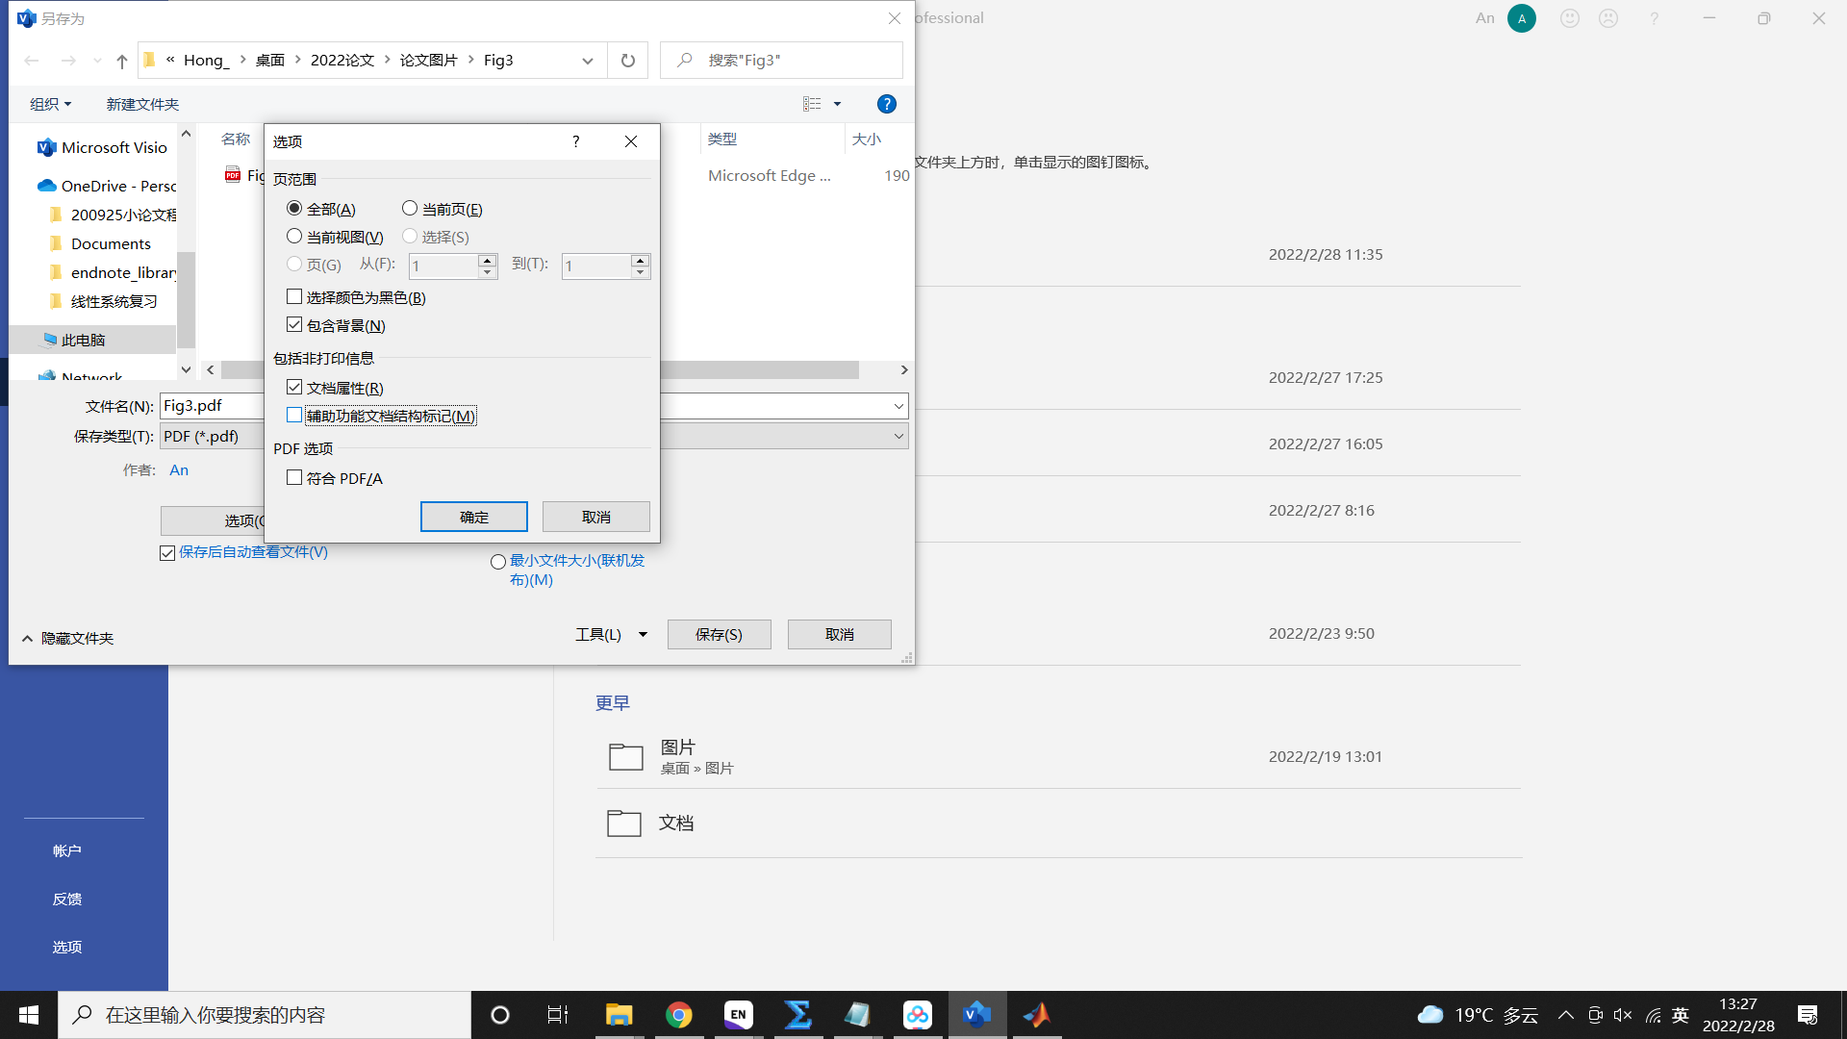Select 此电脑 in navigation tree
Viewport: 1847px width, 1039px height.
tap(83, 340)
